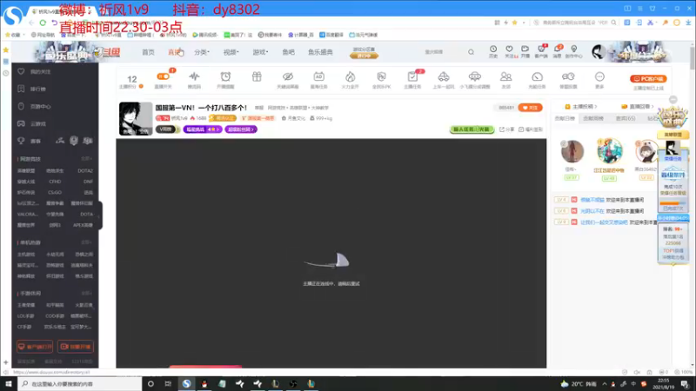Screen dimensions: 696x391
Task: Click the Windows Start button
Action: [x=9, y=384]
